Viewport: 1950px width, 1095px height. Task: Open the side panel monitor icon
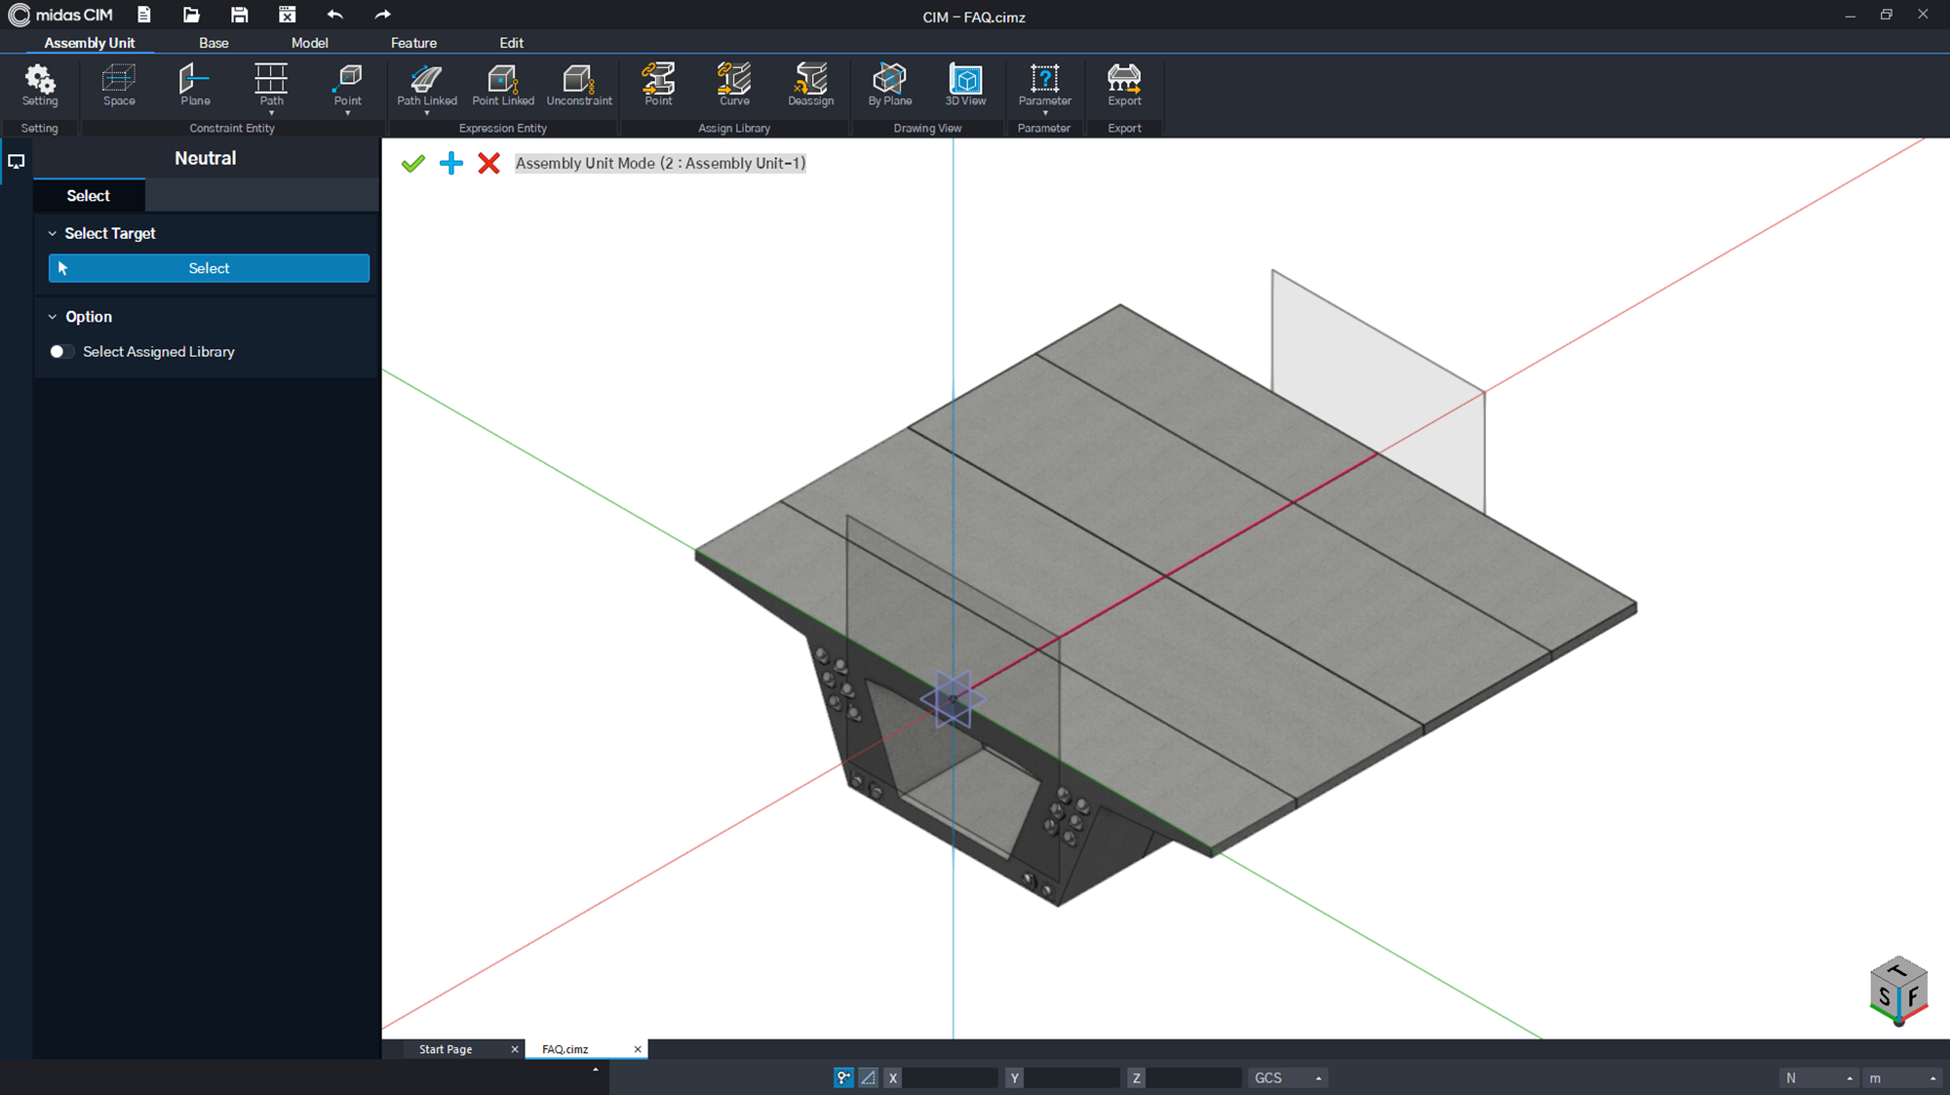[17, 162]
